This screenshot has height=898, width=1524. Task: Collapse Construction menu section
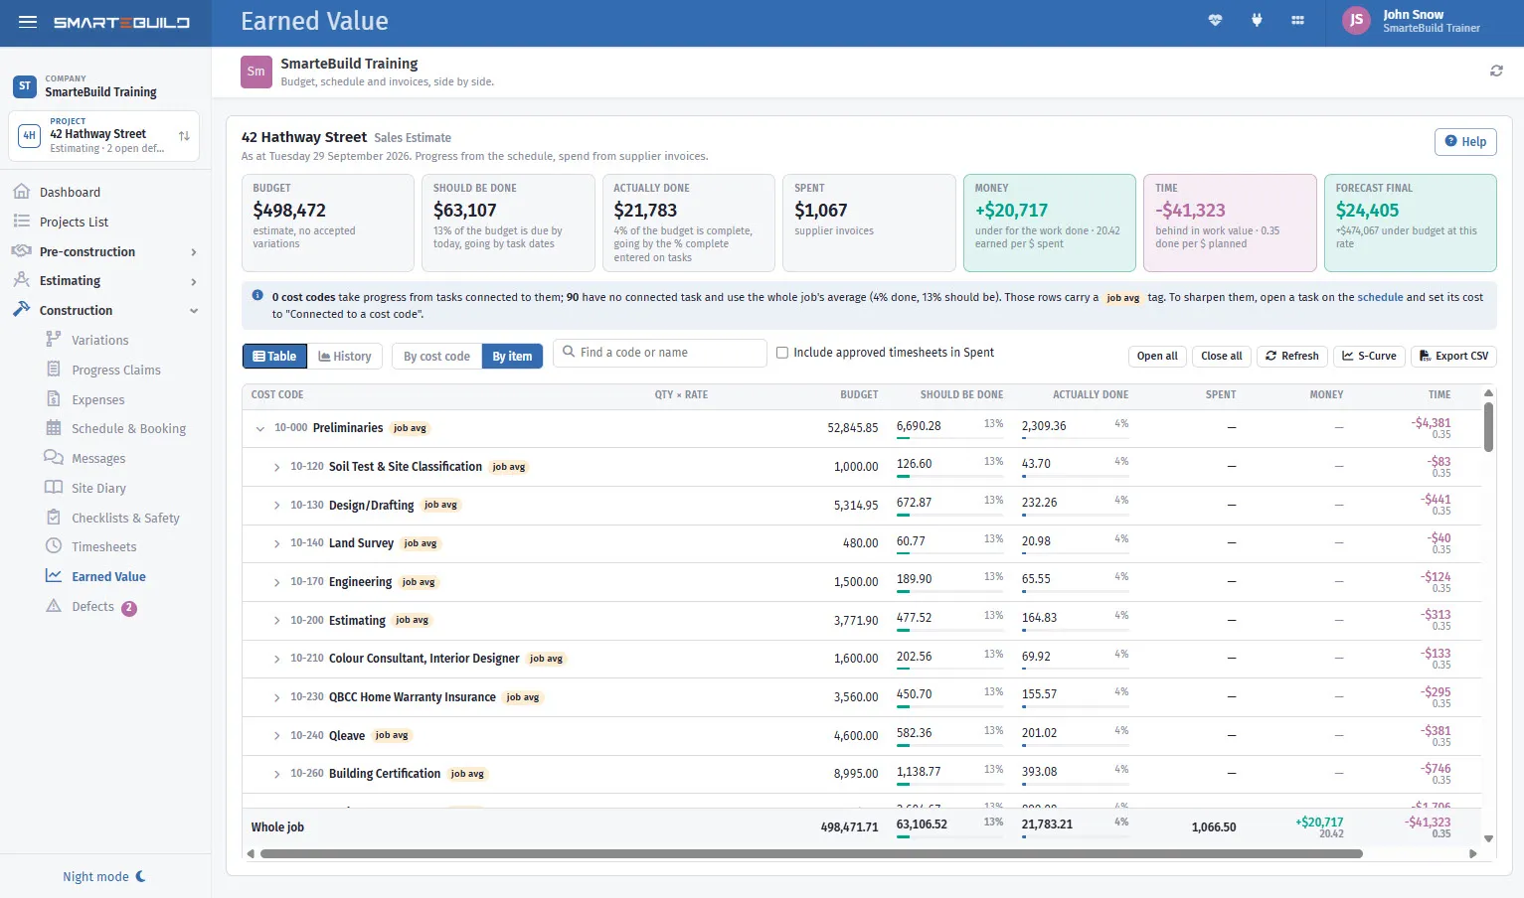point(104,310)
